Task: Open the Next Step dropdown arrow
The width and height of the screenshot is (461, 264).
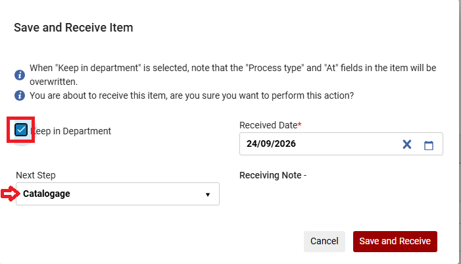Action: point(208,194)
